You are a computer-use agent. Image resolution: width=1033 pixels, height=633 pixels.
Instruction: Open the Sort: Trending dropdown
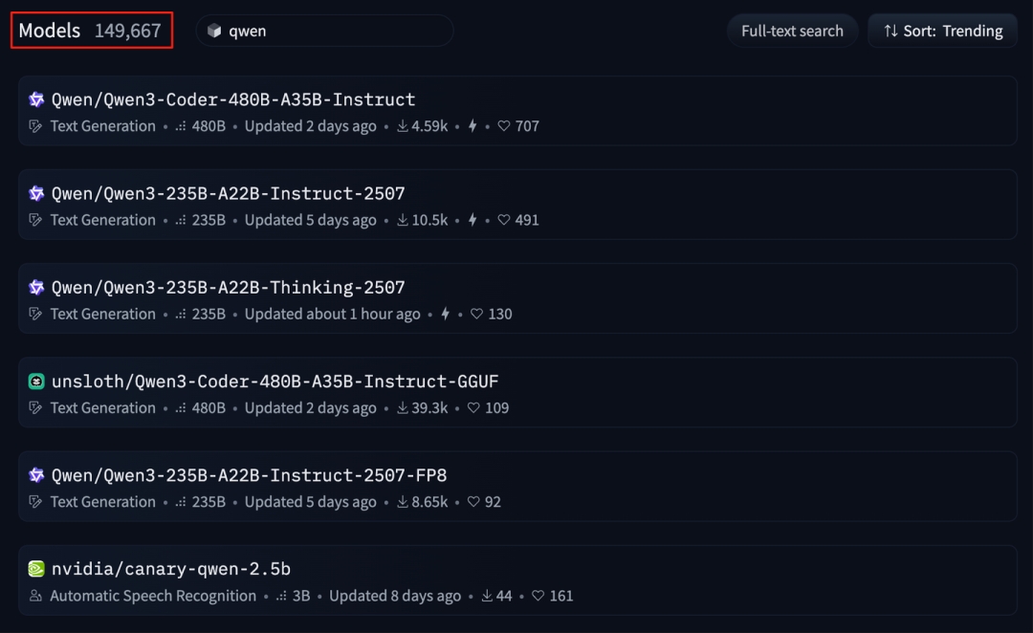(943, 31)
